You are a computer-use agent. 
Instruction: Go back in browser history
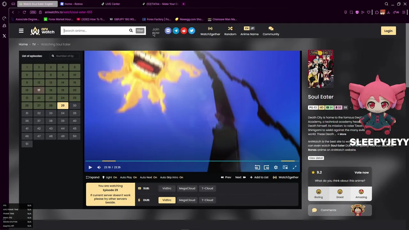(x=13, y=12)
